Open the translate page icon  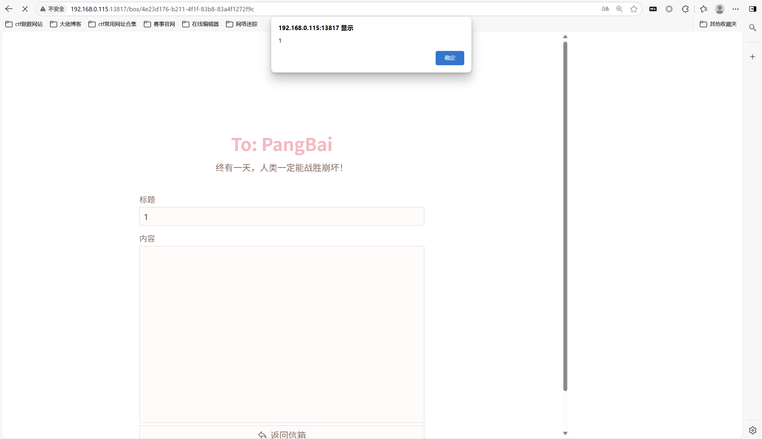tap(605, 9)
